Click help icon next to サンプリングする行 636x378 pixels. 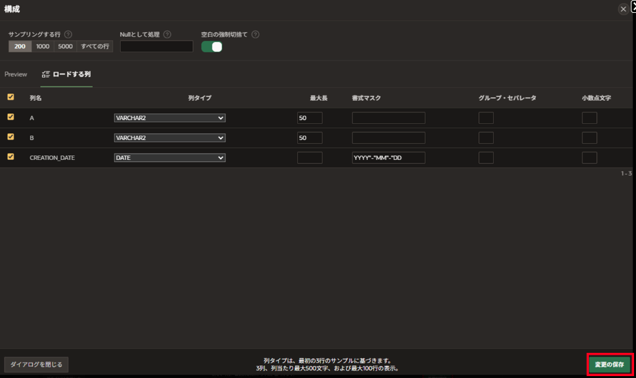click(x=68, y=34)
